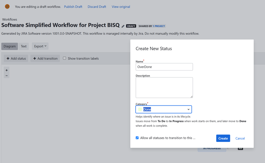
Task: Click the Create button
Action: pos(223,138)
